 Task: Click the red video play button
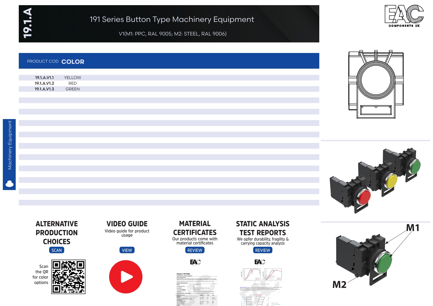[126, 277]
